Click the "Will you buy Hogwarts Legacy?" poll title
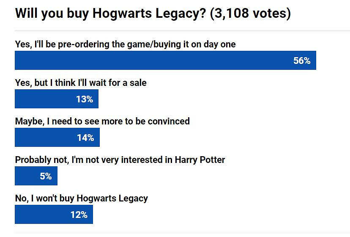 pyautogui.click(x=112, y=13)
